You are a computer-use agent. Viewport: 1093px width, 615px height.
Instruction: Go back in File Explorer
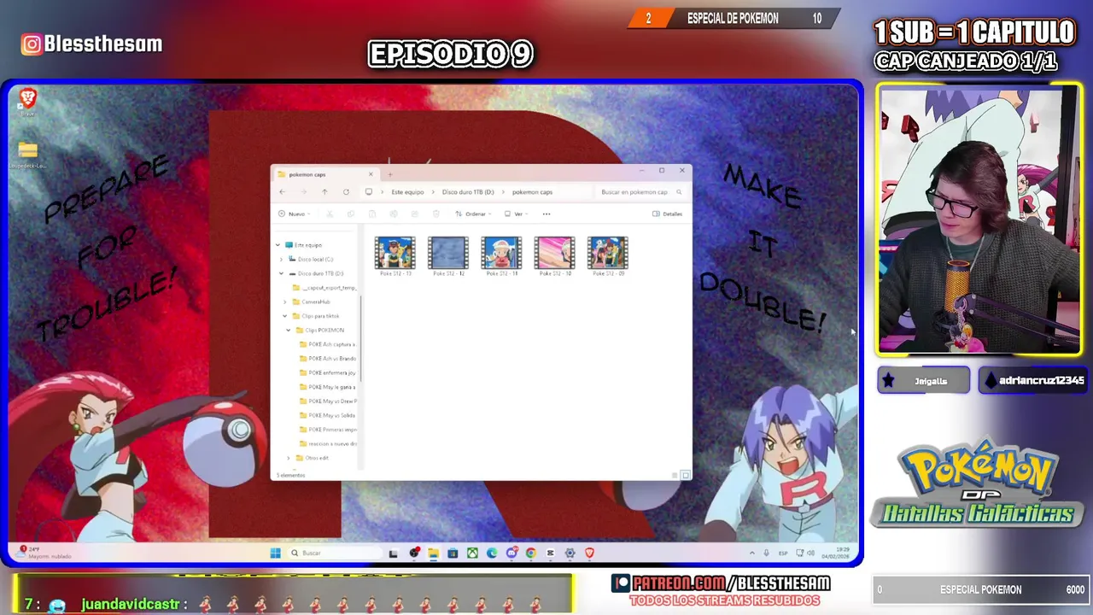point(283,192)
